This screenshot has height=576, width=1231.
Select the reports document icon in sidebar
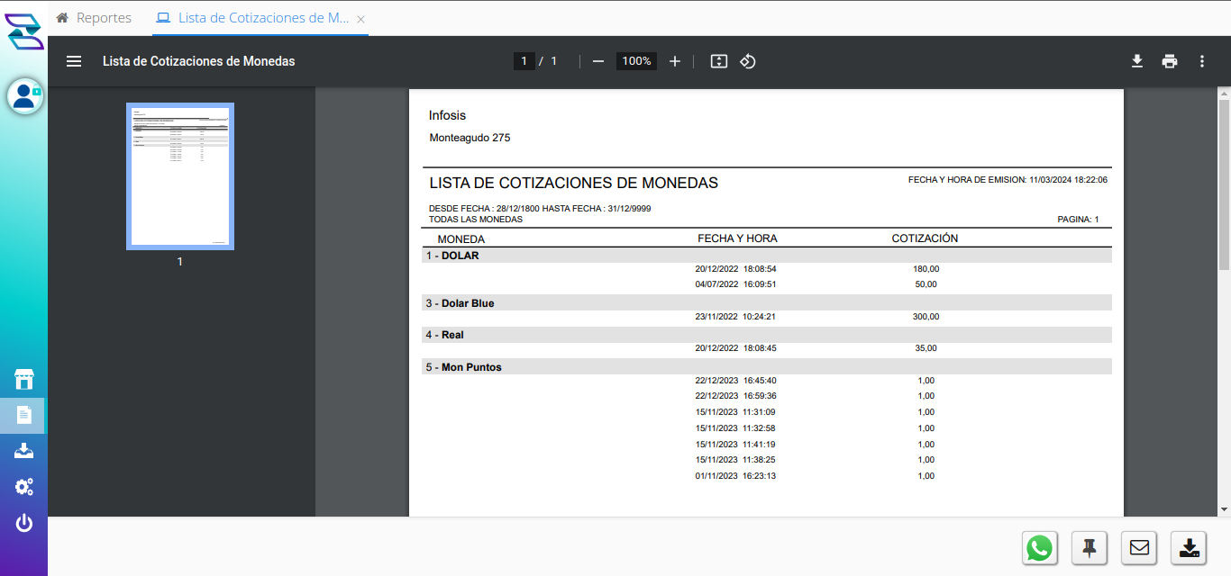click(24, 415)
